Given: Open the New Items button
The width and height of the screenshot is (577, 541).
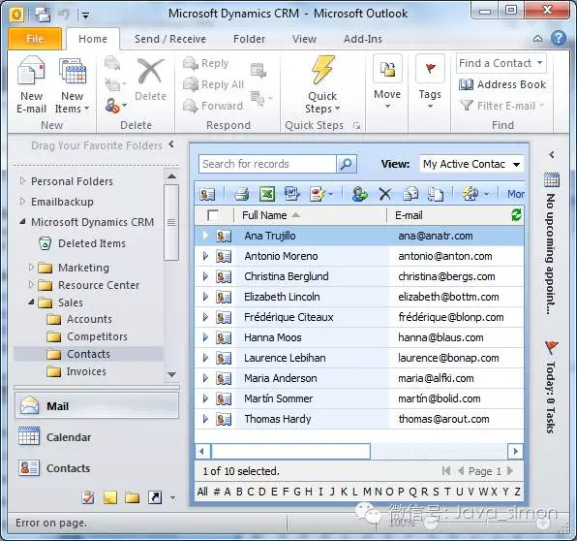Looking at the screenshot, I should (x=72, y=84).
